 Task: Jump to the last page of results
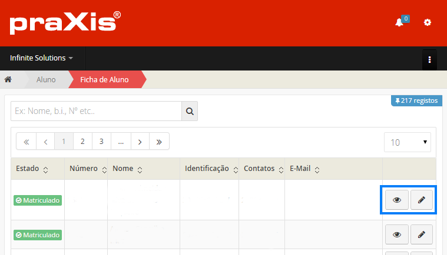[159, 141]
